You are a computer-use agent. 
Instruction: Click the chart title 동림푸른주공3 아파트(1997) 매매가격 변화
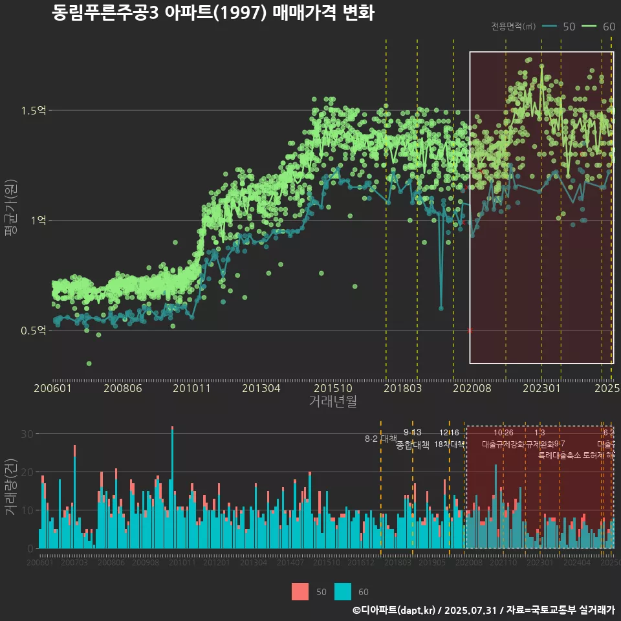tap(213, 13)
